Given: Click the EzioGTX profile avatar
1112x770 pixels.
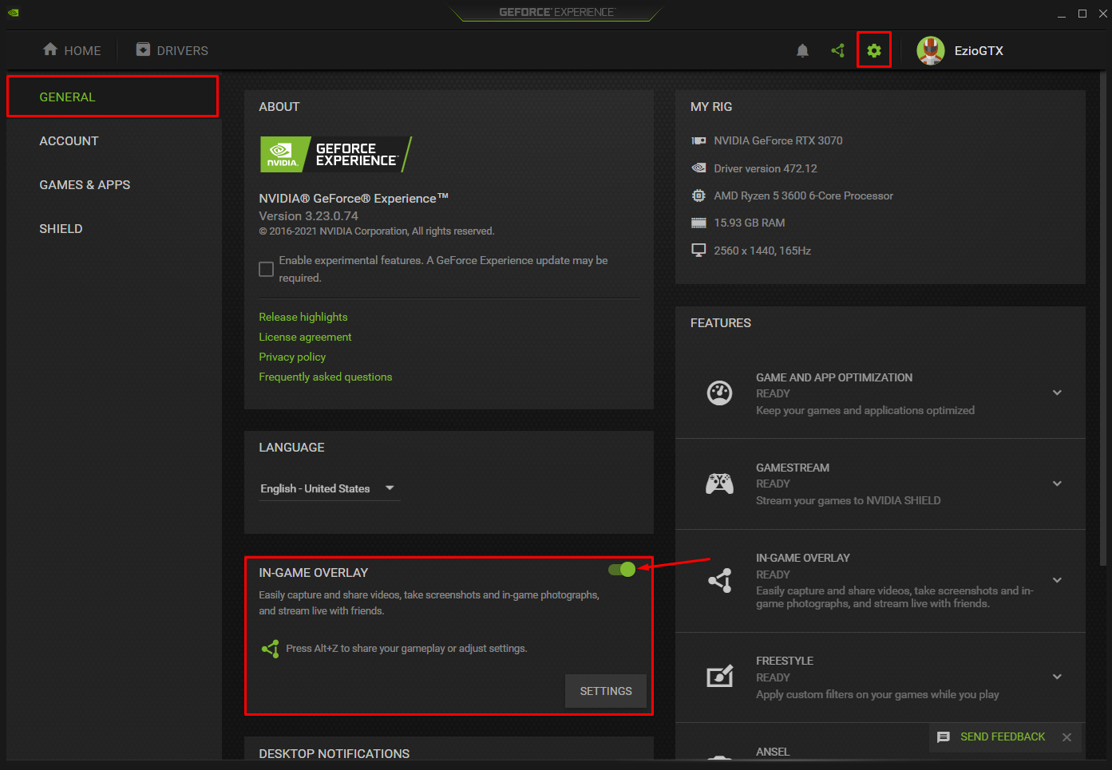Looking at the screenshot, I should tap(931, 50).
